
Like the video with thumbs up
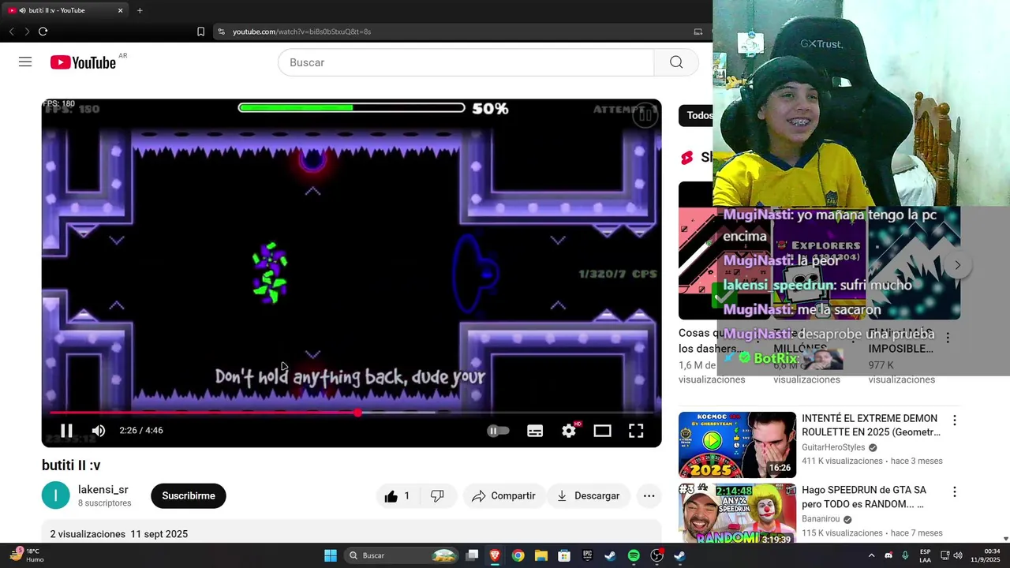(397, 496)
